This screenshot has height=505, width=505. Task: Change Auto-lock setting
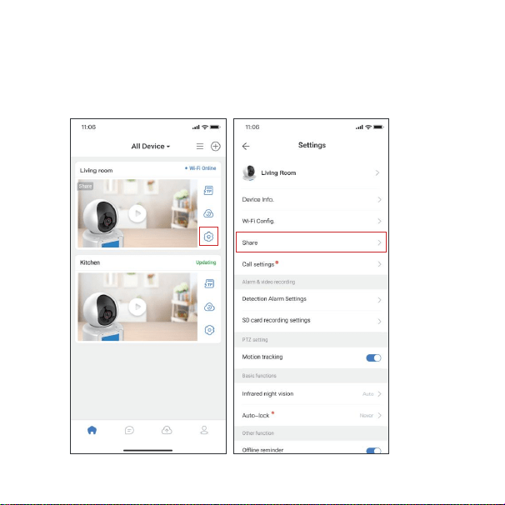[x=311, y=416]
